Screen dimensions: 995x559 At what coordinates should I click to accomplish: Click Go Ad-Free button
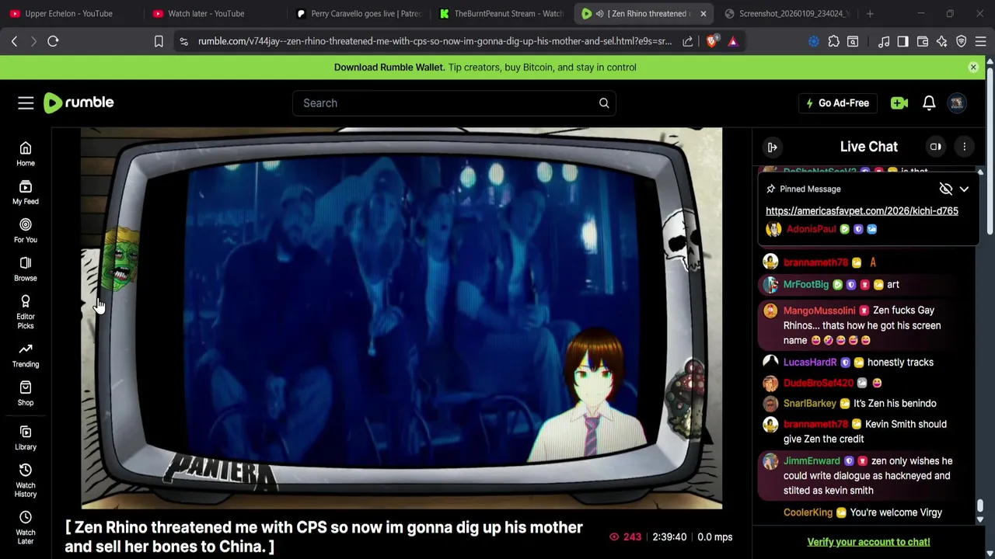click(837, 102)
